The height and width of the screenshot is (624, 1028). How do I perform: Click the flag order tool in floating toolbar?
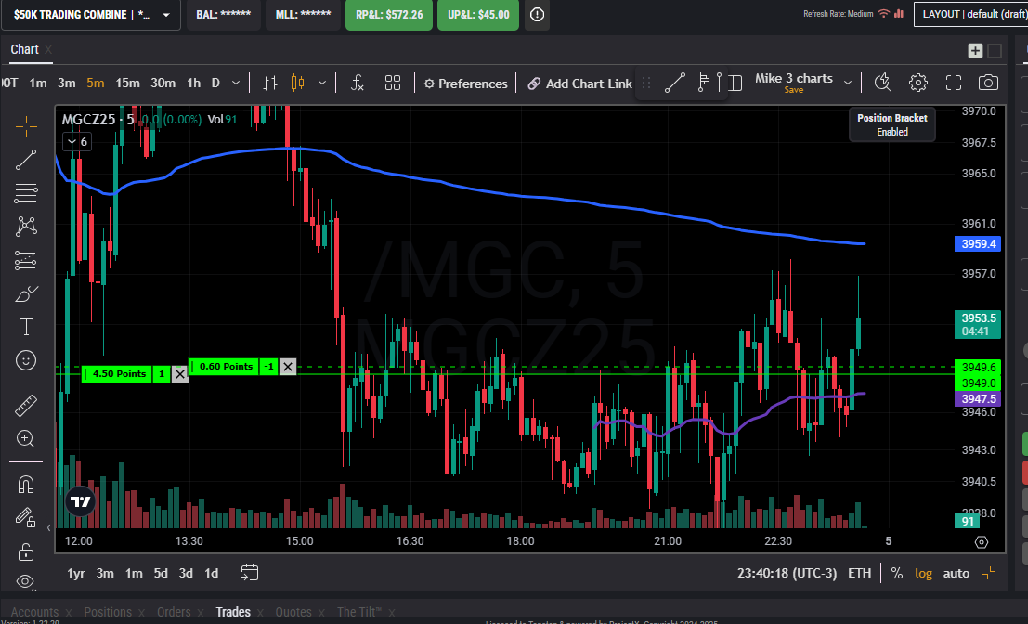pyautogui.click(x=704, y=83)
